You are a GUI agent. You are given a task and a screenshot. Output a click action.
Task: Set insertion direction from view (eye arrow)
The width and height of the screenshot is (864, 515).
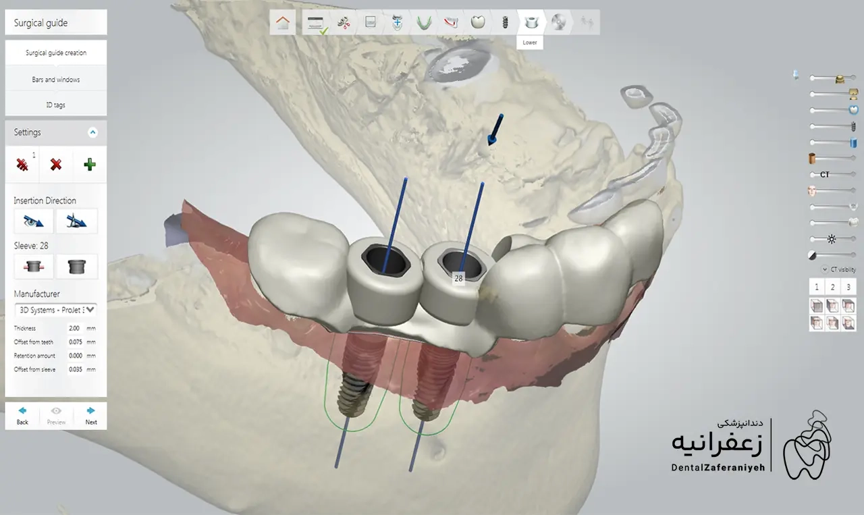point(34,221)
